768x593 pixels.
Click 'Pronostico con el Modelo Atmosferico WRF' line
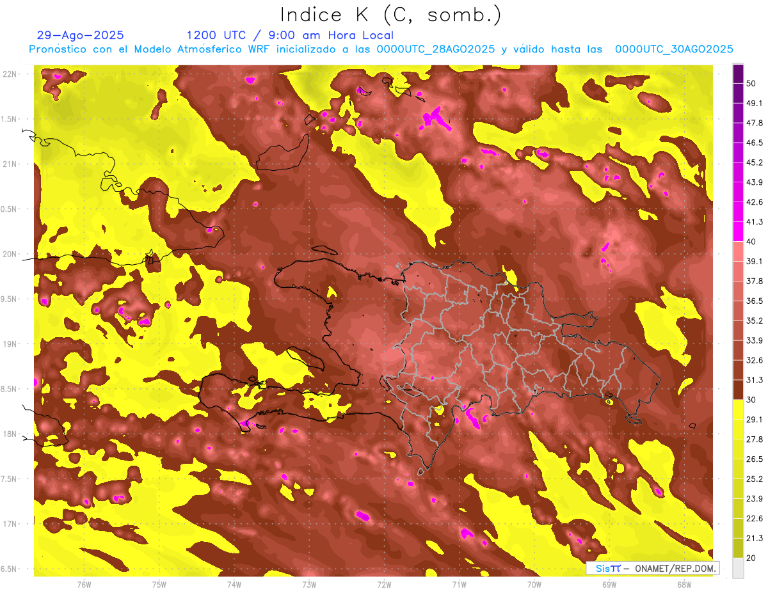coord(381,49)
